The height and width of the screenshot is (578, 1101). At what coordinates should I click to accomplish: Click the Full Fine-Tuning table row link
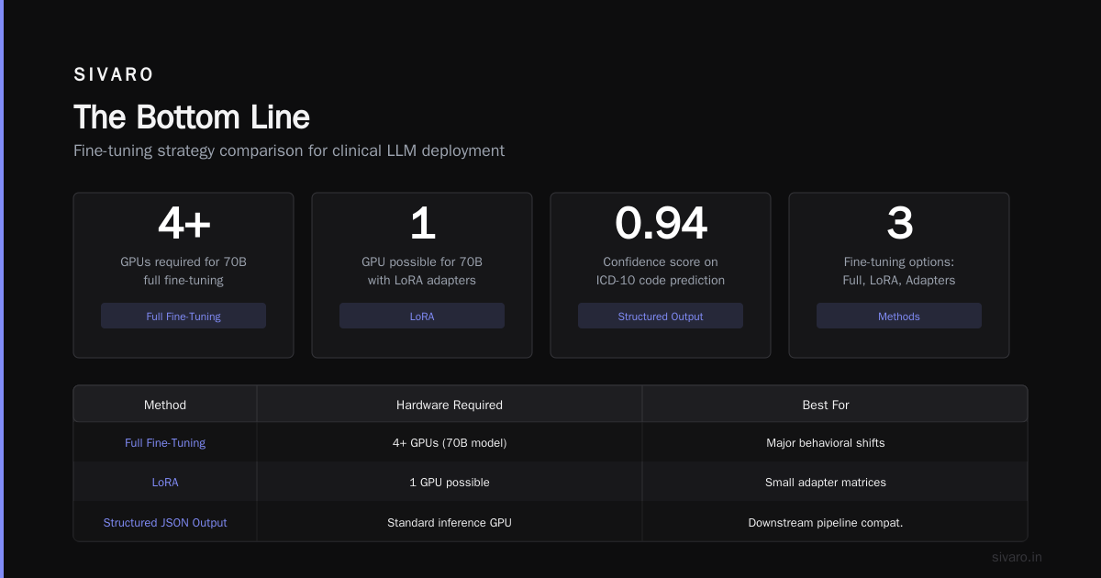[x=165, y=442]
